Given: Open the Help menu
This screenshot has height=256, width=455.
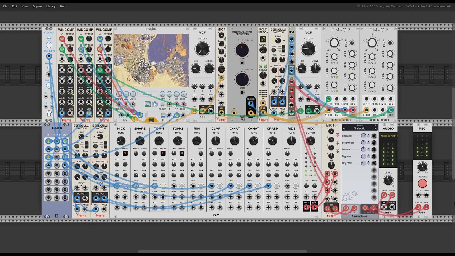Looking at the screenshot, I should [63, 6].
